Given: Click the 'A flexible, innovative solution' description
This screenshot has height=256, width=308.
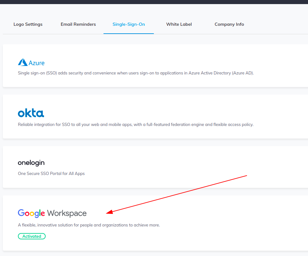Looking at the screenshot, I should [x=89, y=225].
